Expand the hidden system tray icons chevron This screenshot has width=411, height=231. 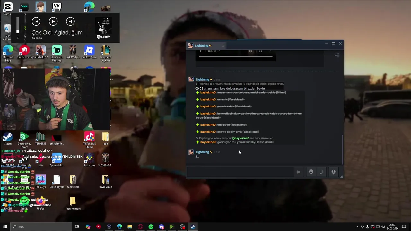coord(357,227)
